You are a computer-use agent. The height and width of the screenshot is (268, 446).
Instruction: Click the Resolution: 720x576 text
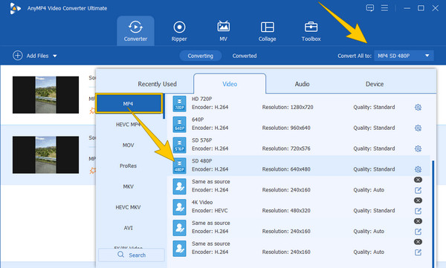286,149
